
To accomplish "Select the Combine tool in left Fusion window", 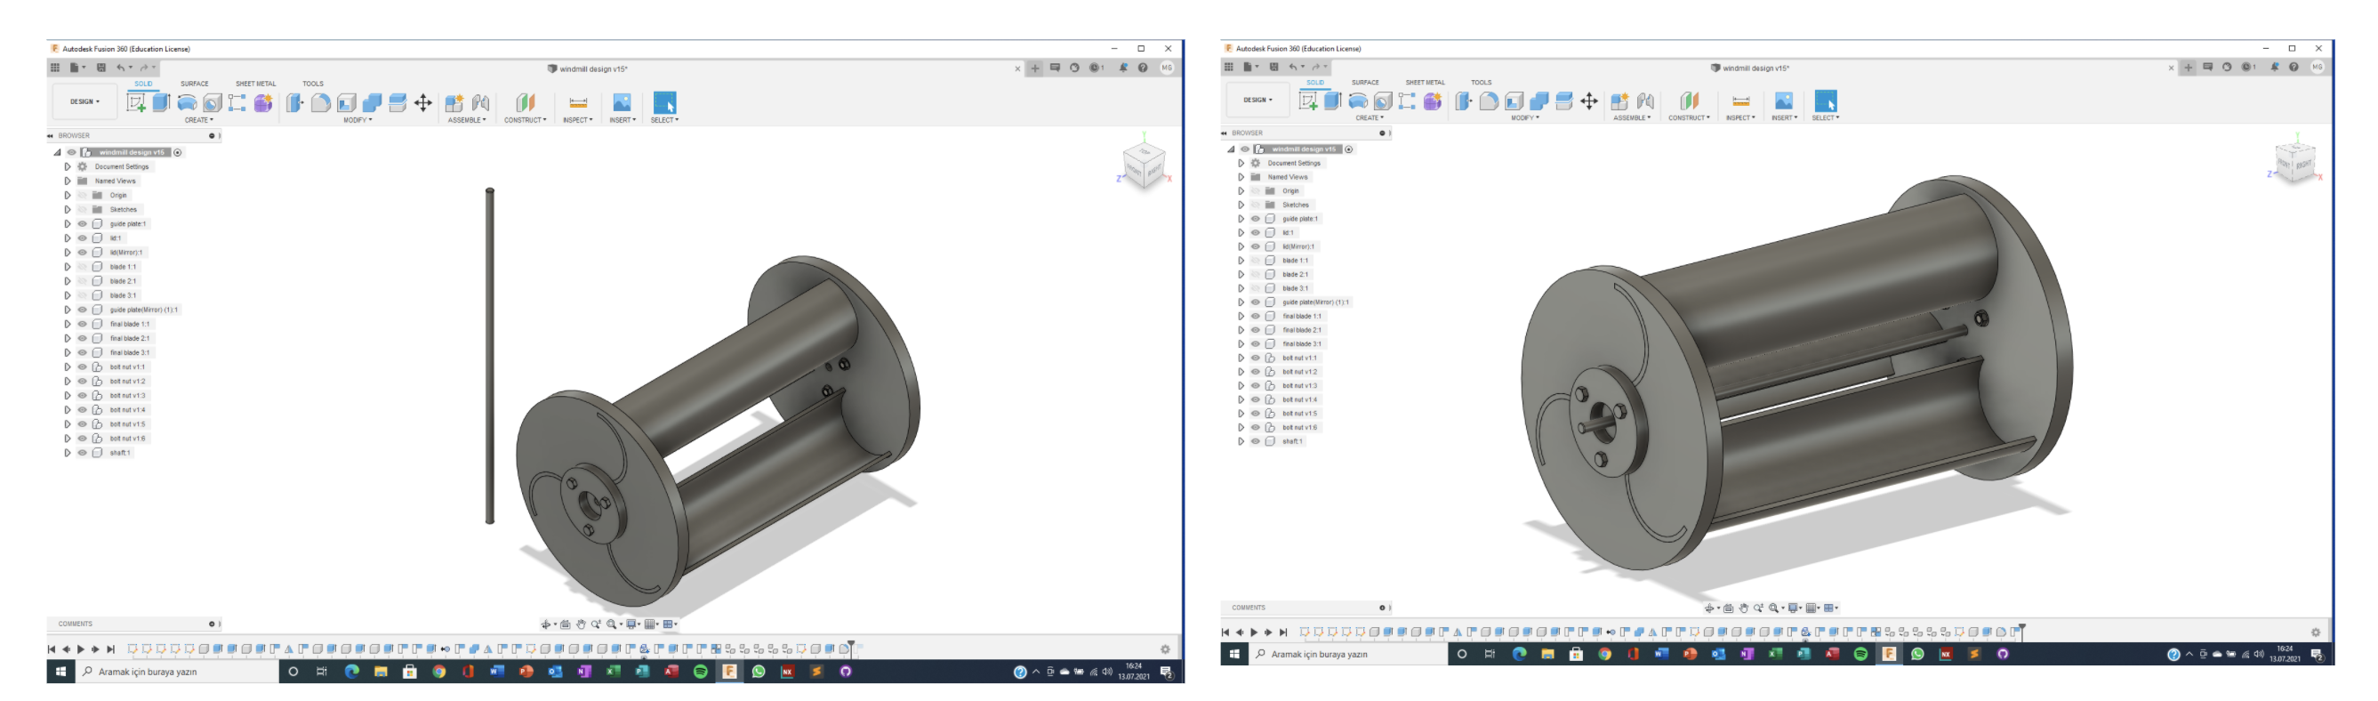I will 372,102.
